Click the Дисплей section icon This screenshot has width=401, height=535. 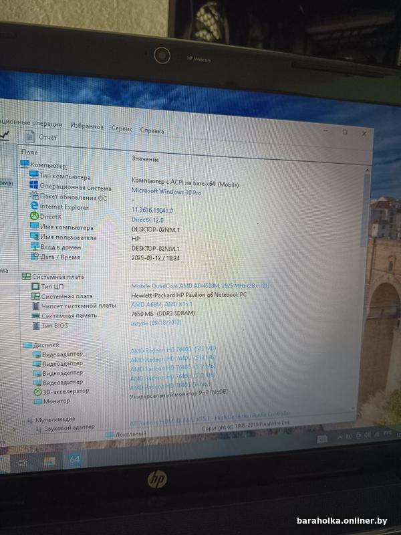click(x=28, y=345)
